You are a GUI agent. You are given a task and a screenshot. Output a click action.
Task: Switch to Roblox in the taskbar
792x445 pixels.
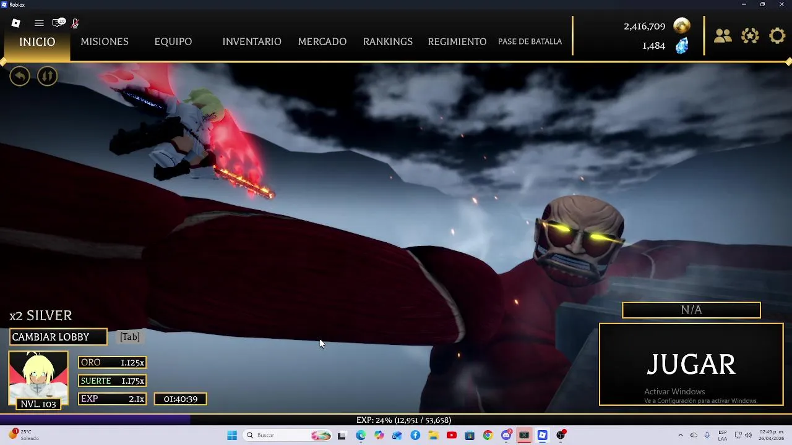click(543, 435)
